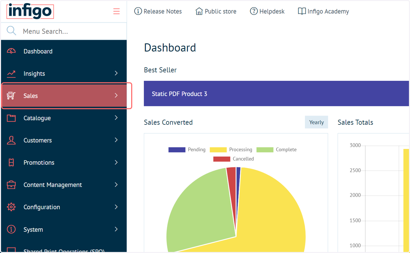Open Release Notes link

[163, 11]
